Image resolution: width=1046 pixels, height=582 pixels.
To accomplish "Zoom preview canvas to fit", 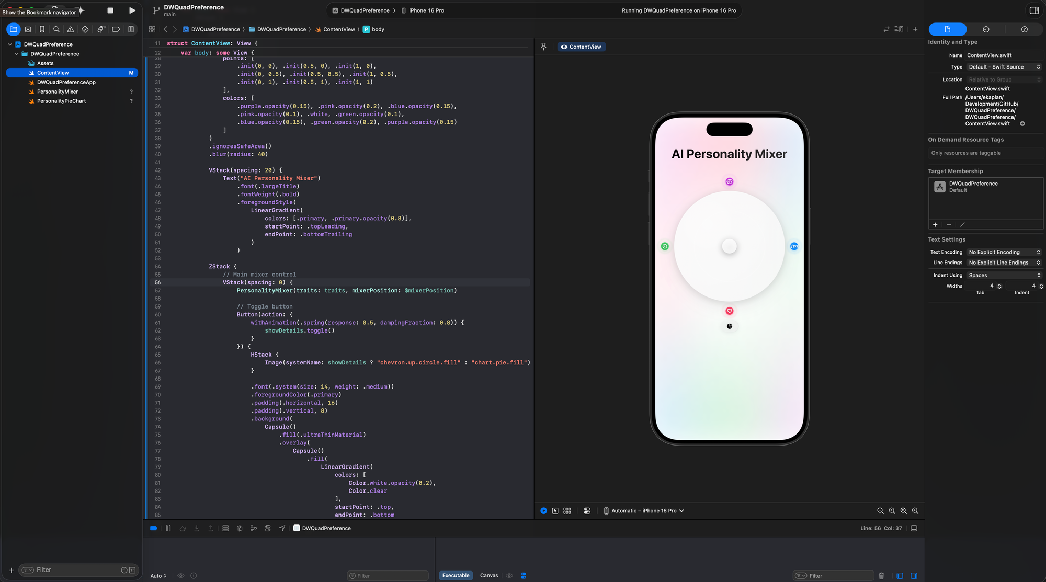I will pyautogui.click(x=904, y=511).
